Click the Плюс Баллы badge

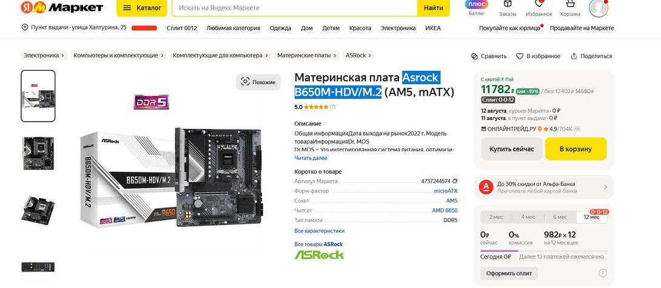(477, 4)
